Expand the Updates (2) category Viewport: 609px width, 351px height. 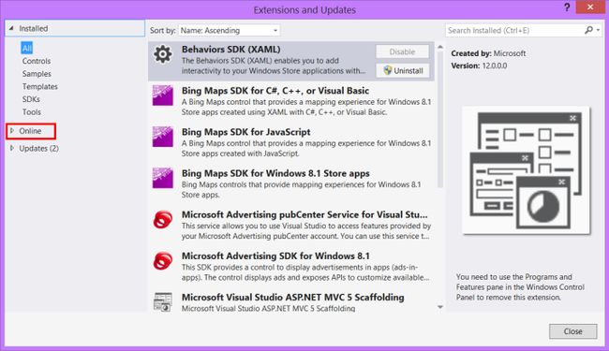tap(12, 148)
